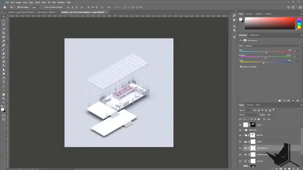The width and height of the screenshot is (303, 170).
Task: Select the Eraser tool
Action: tap(3, 62)
